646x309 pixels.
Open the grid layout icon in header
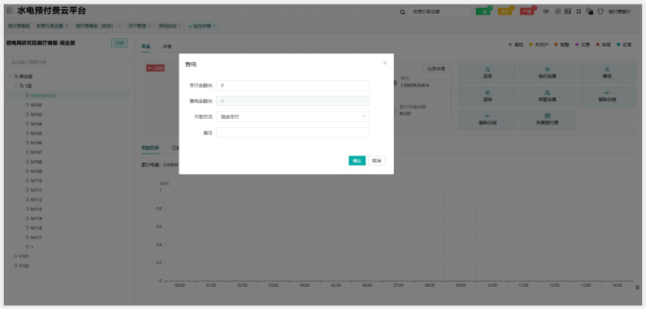(x=558, y=12)
